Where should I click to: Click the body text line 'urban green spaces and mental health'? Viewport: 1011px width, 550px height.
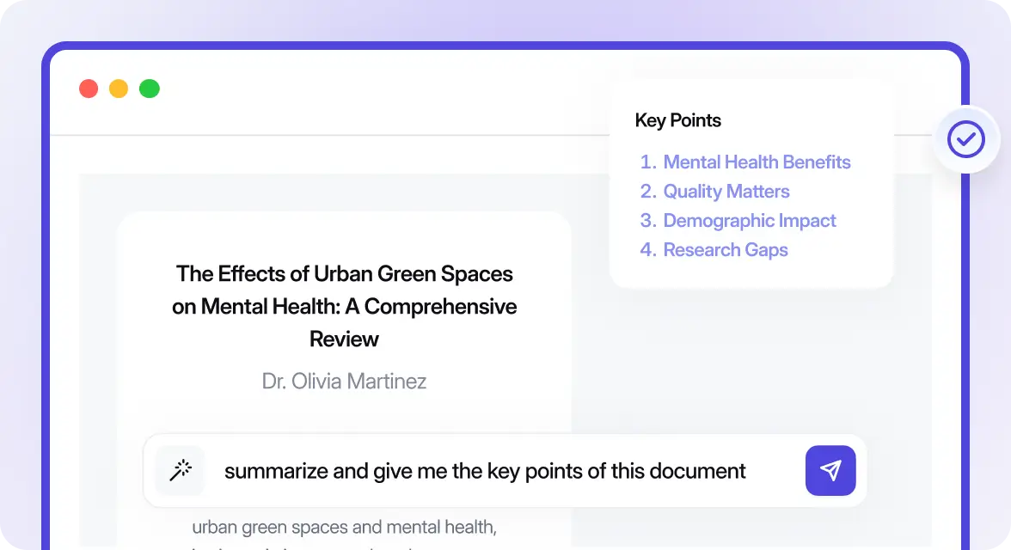click(344, 527)
